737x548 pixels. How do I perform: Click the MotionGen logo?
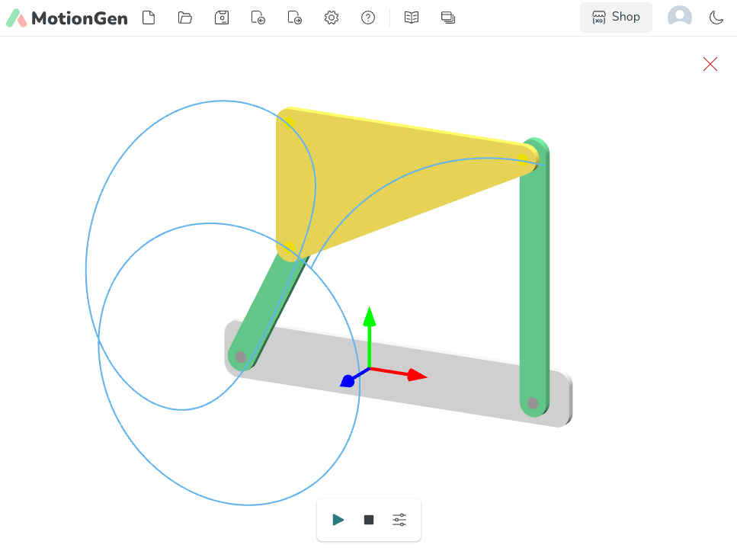67,18
